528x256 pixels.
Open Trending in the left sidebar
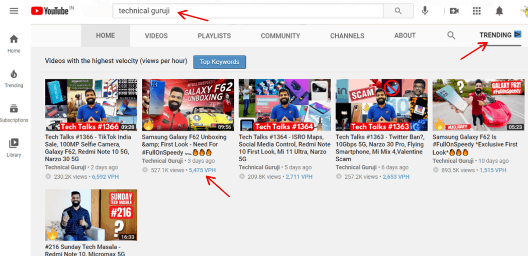point(14,79)
